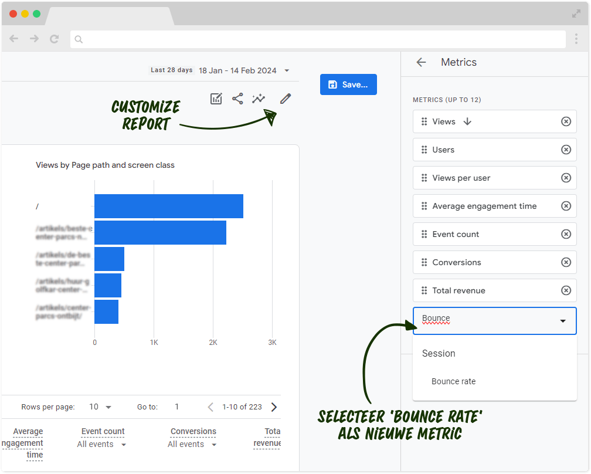
Task: Go back using the Metrics panel arrow
Action: click(x=421, y=62)
